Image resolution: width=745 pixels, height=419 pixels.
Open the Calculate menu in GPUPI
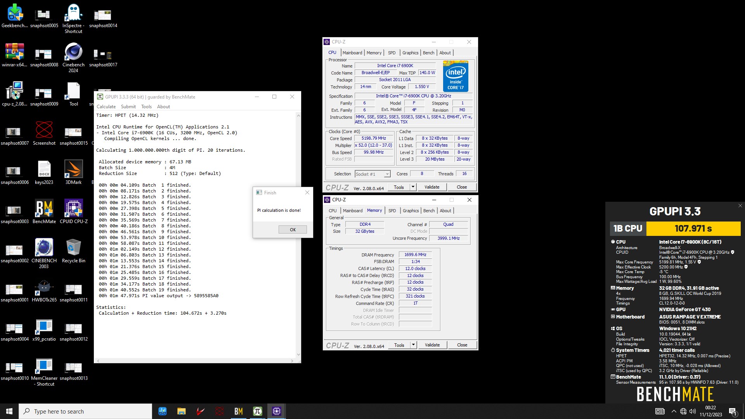tap(106, 107)
